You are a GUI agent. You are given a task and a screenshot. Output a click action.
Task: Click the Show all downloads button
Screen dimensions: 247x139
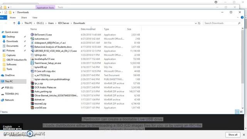pyautogui.click(x=233, y=135)
